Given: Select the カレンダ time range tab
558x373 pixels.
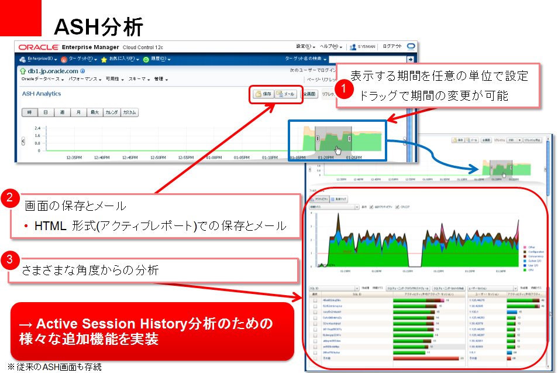Looking at the screenshot, I should [x=112, y=112].
